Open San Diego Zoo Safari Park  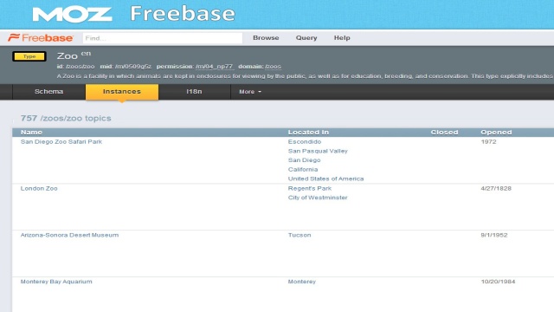(x=61, y=141)
